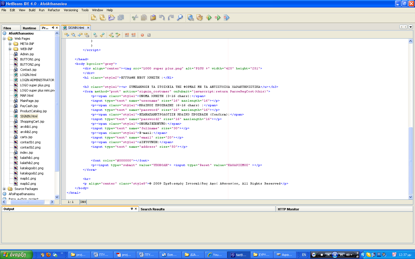Open a project with the folder icon

pos(112,18)
